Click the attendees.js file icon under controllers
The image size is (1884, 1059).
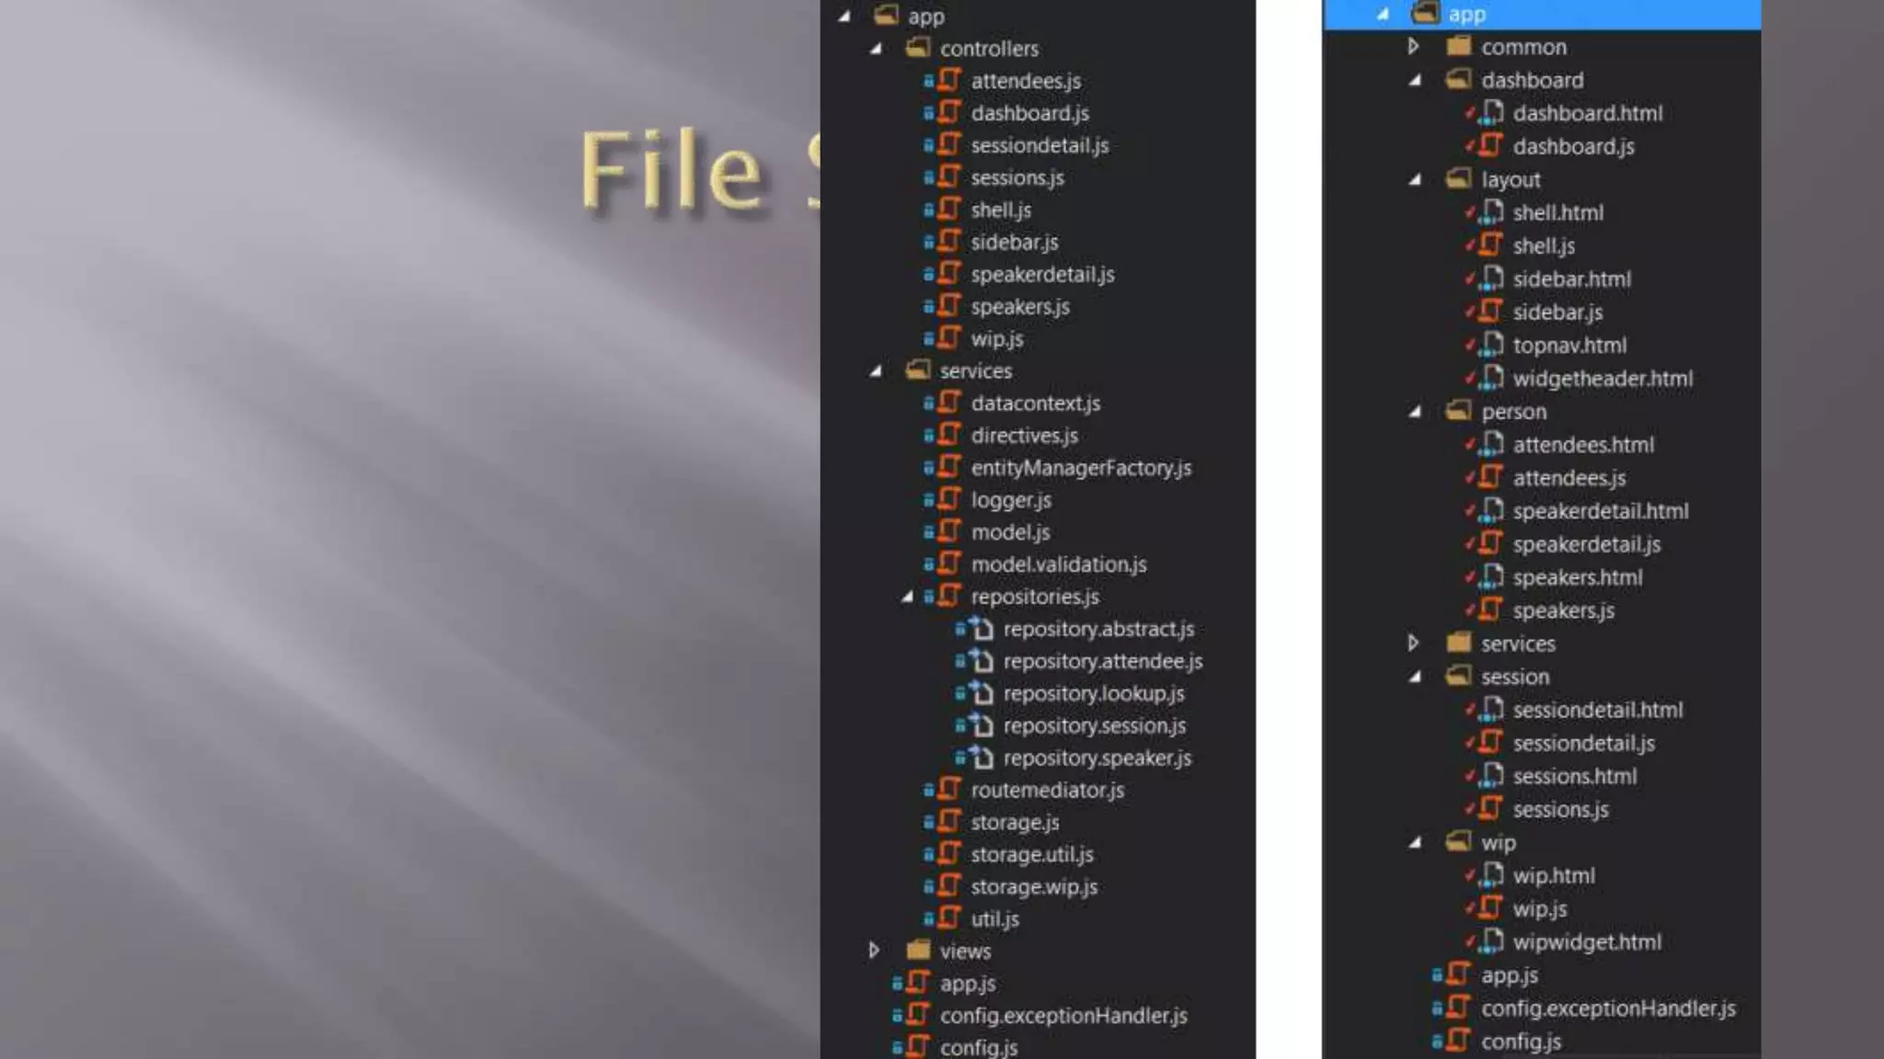[948, 81]
